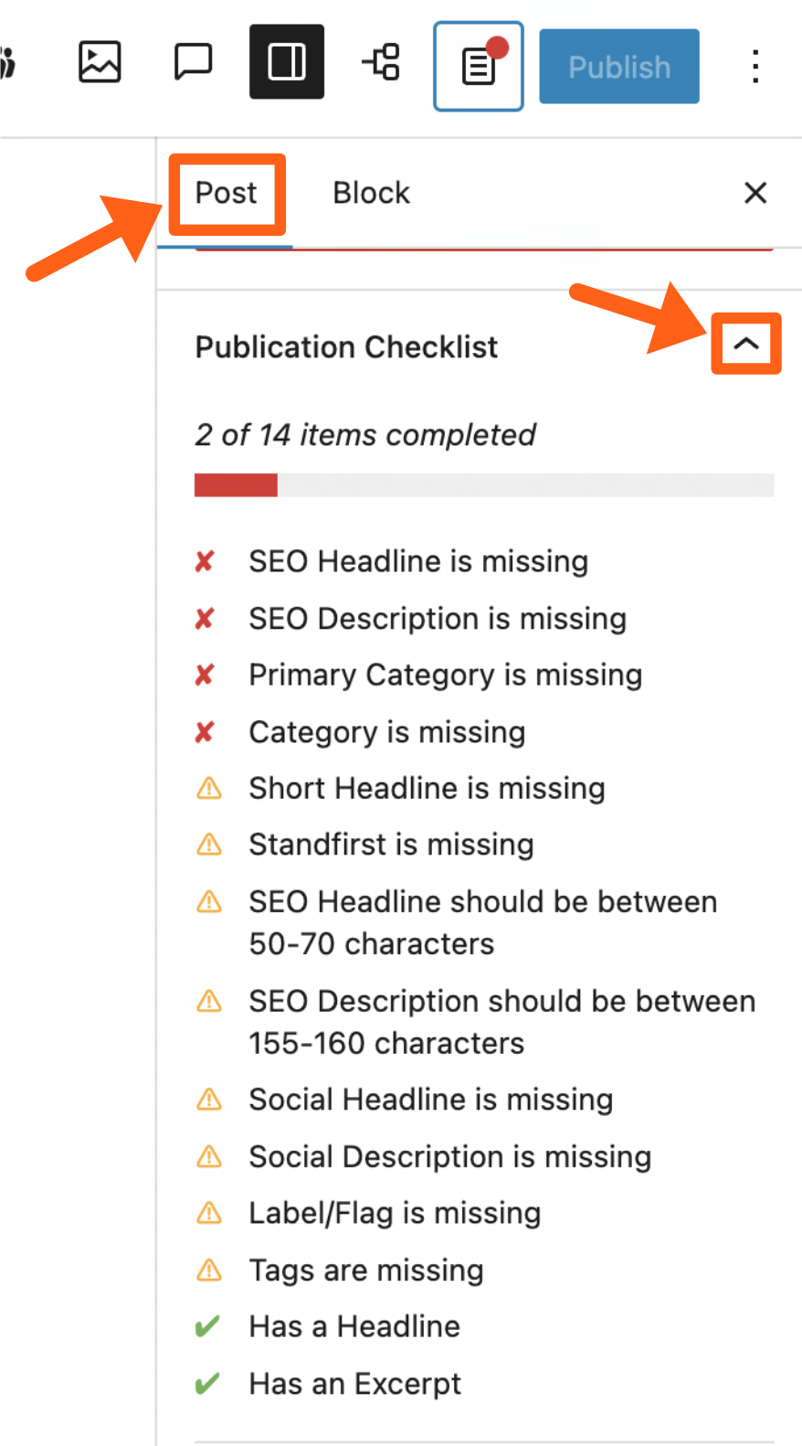Click the Has an Excerpt checklist item
The height and width of the screenshot is (1446, 802).
click(x=354, y=1384)
